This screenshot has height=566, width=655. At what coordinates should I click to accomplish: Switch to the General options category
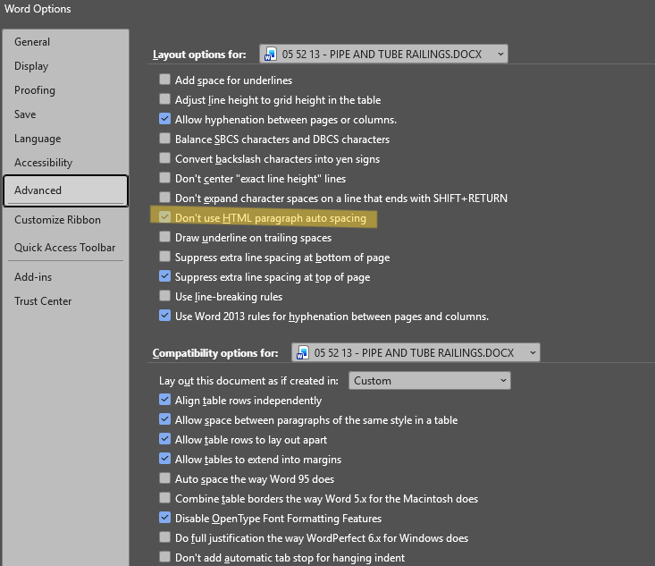pos(32,42)
